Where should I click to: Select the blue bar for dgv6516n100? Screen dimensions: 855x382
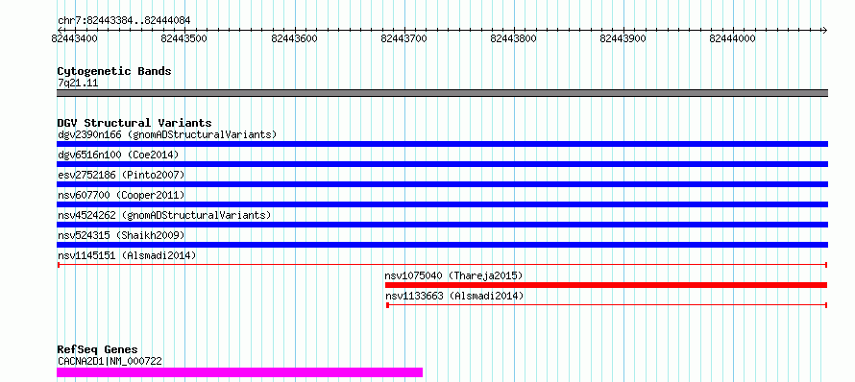click(442, 164)
